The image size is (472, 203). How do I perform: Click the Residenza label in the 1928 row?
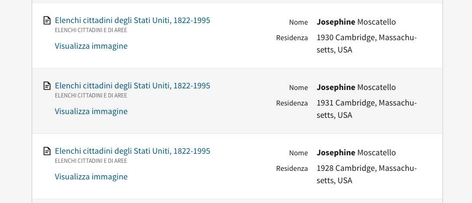tap(292, 168)
